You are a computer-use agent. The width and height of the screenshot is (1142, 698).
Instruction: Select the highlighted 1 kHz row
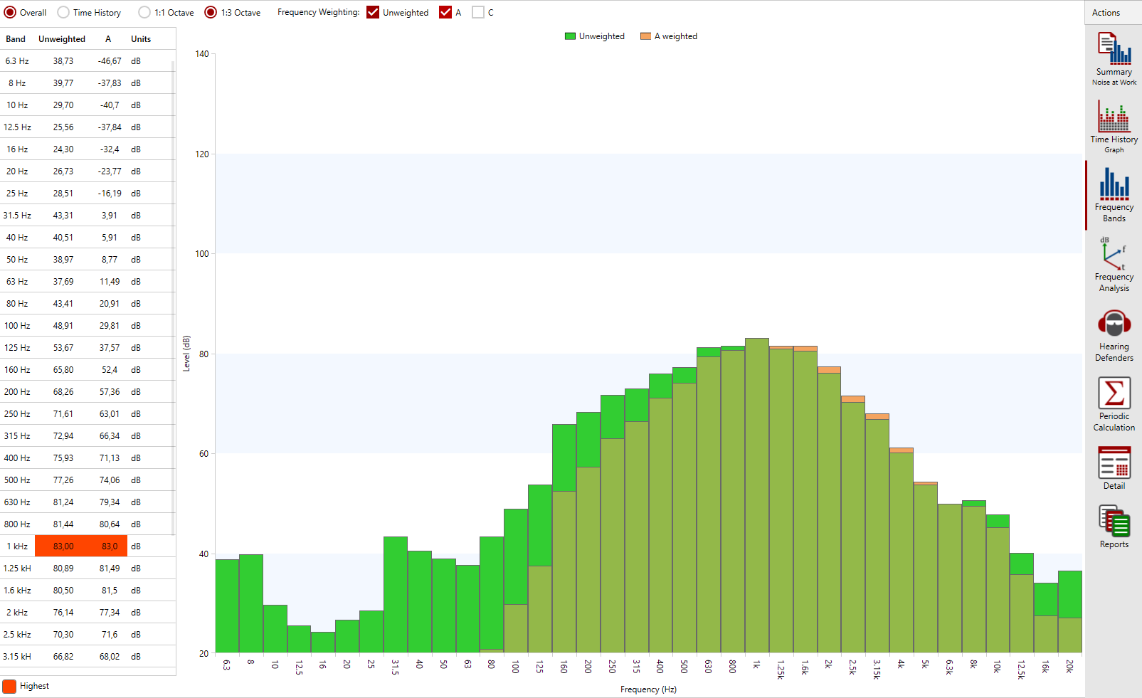coord(88,546)
